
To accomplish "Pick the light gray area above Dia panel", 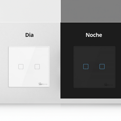I will [30, 11].
